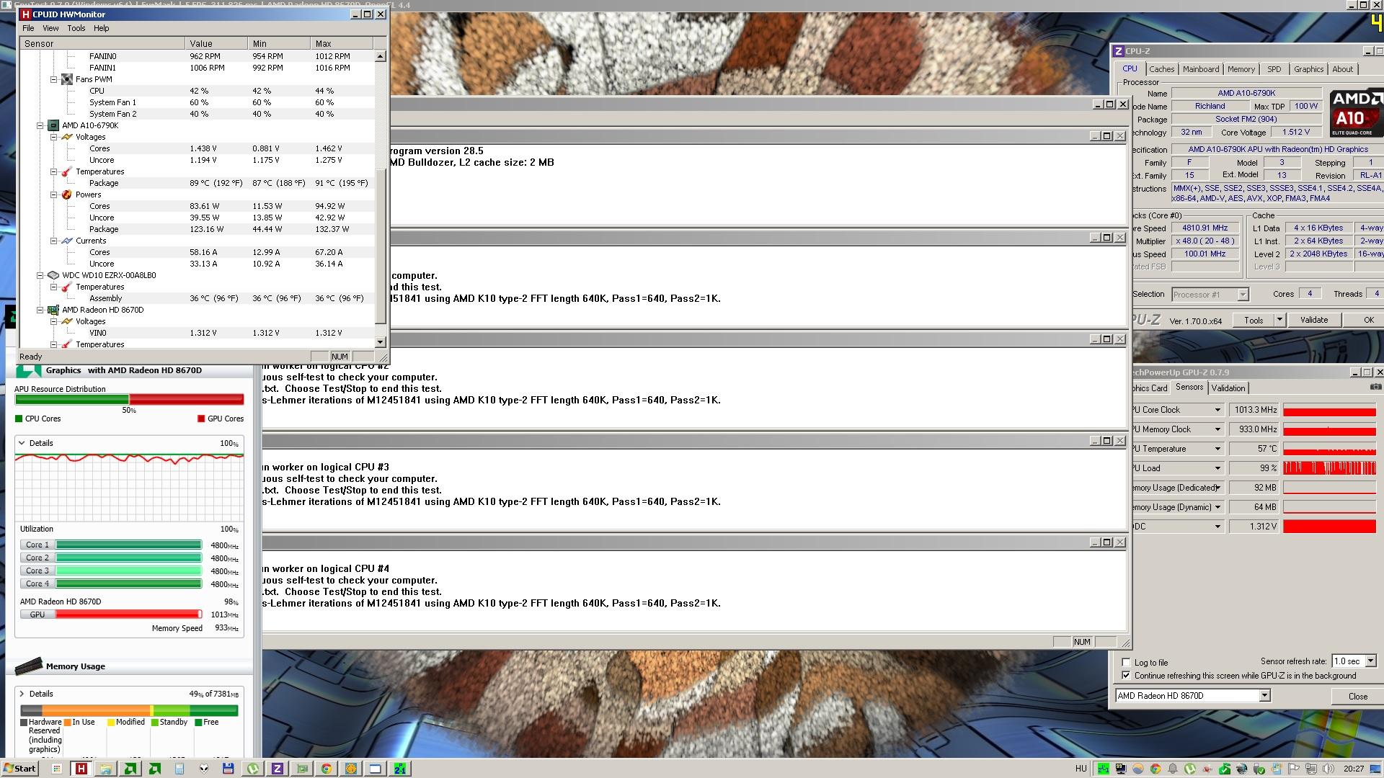This screenshot has height=778, width=1384.
Task: Click the network tray icon
Action: click(x=1312, y=769)
